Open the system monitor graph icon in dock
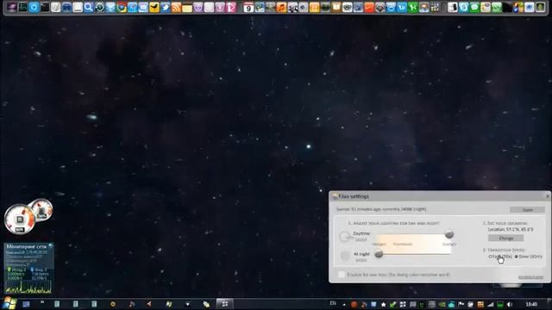Viewport: 552px width, 310px height. click(x=23, y=8)
